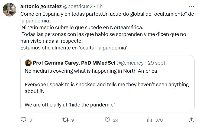Click the view count 378
The width and height of the screenshot is (200, 127).
point(159,120)
